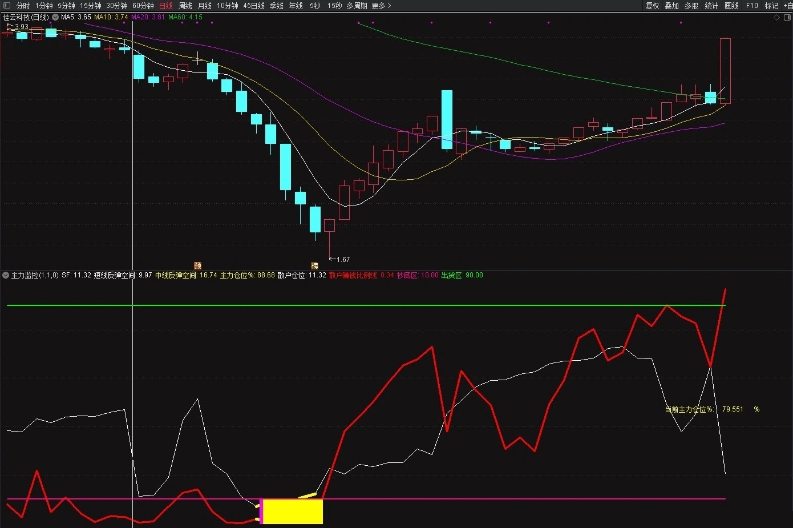
Task: Switch to 60分钟 period
Action: (x=143, y=6)
